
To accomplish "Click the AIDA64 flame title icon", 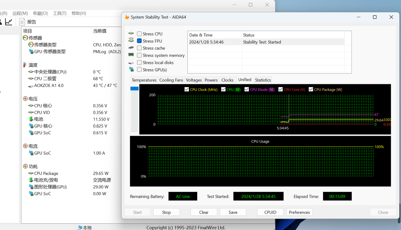I will click(x=127, y=17).
